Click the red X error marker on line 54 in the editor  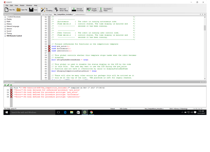(49, 46)
